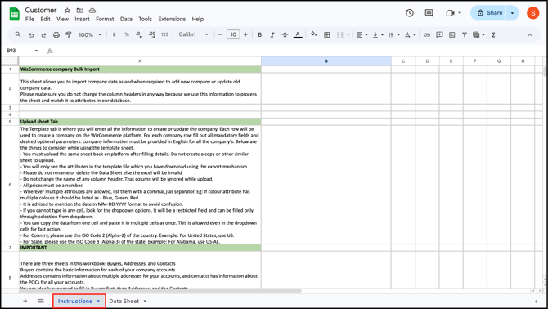Insert a link

coord(427,34)
